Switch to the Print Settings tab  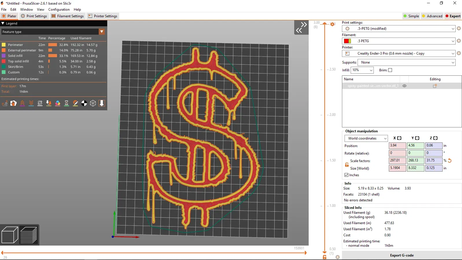coord(34,16)
